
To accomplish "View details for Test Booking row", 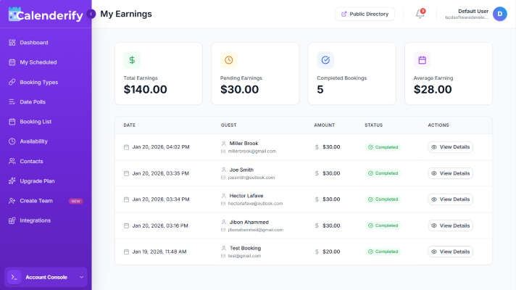I will click(x=450, y=252).
